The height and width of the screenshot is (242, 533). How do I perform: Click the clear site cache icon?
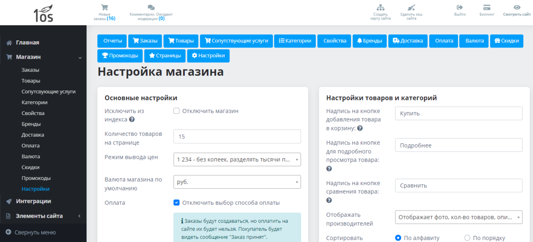point(411,8)
